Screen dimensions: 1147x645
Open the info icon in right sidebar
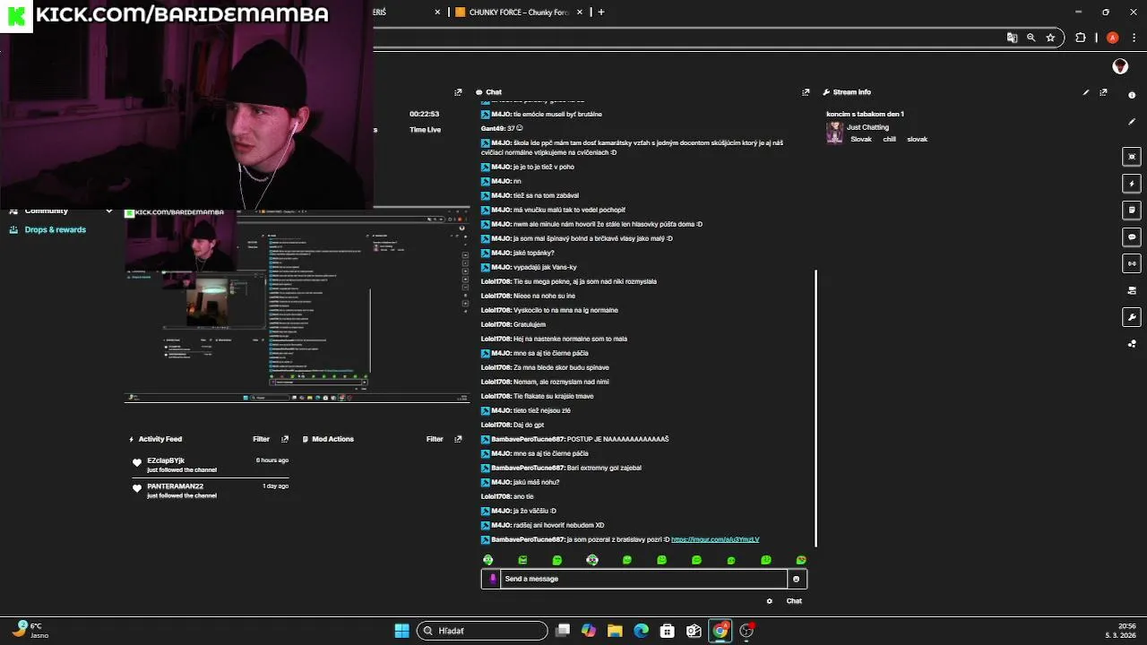1132,94
